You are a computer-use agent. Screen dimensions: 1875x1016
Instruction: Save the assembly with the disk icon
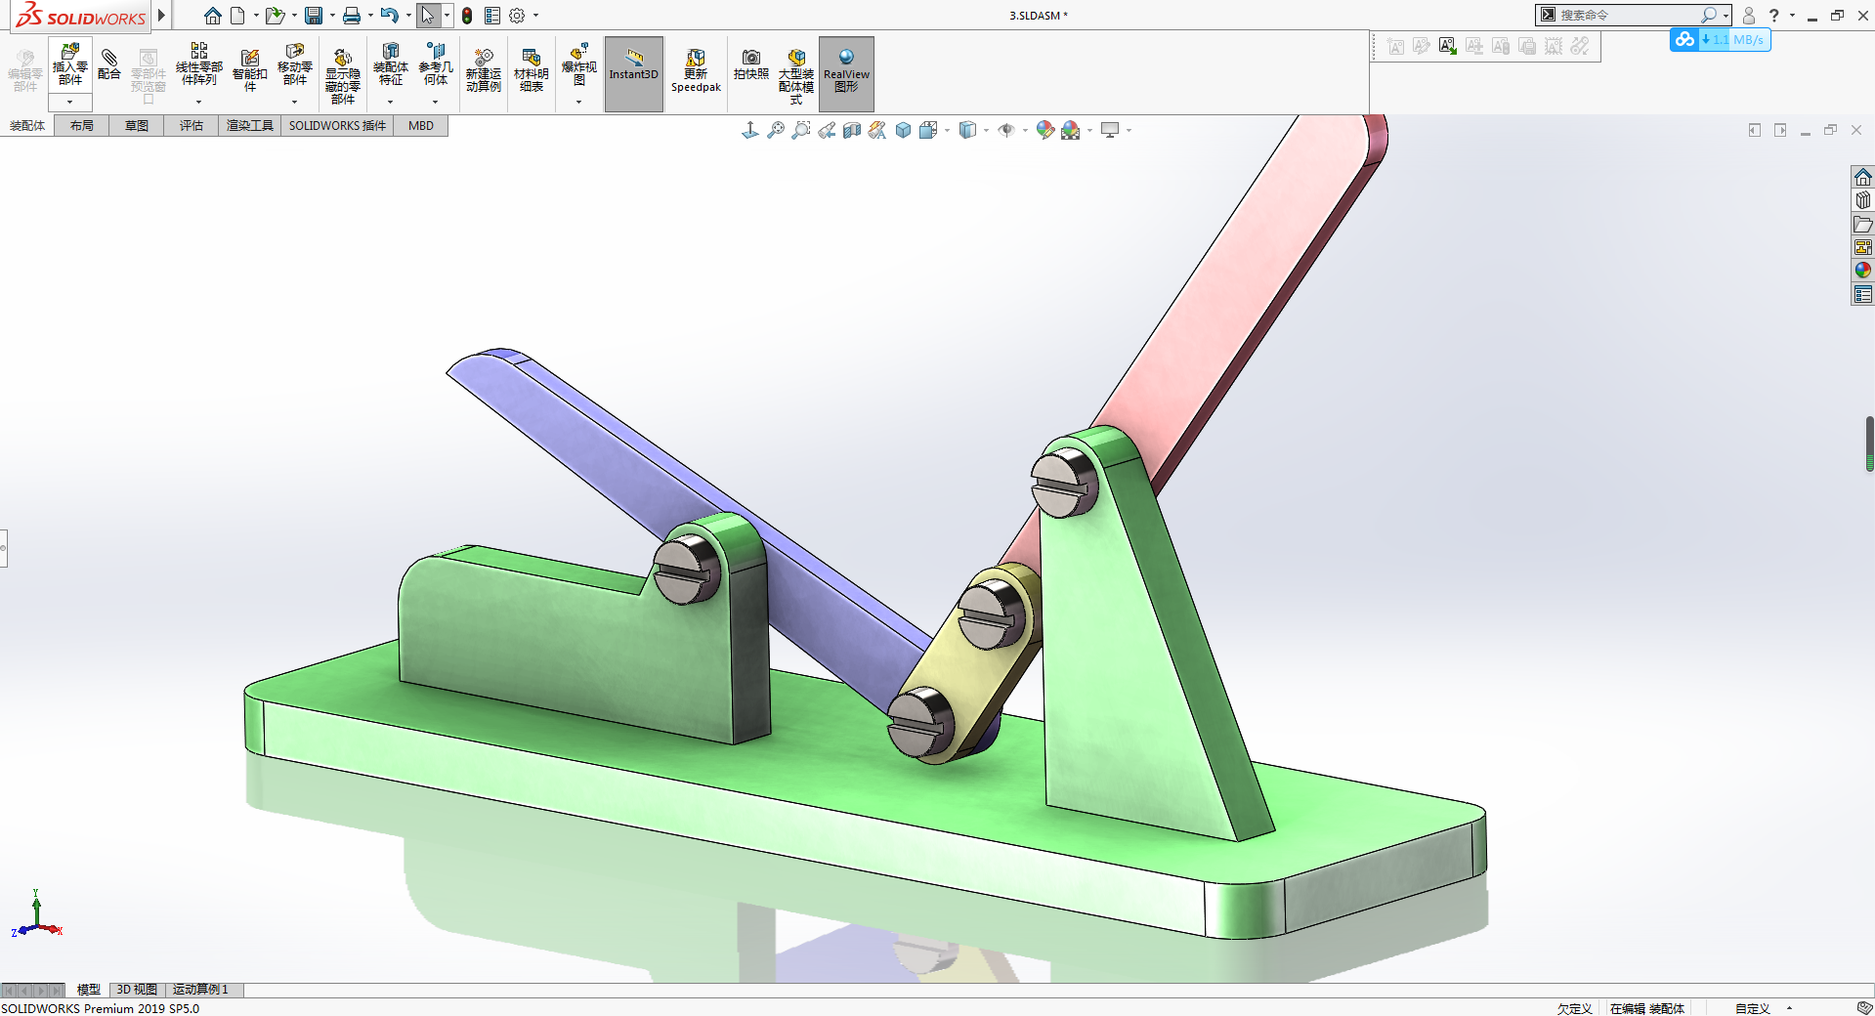(314, 16)
